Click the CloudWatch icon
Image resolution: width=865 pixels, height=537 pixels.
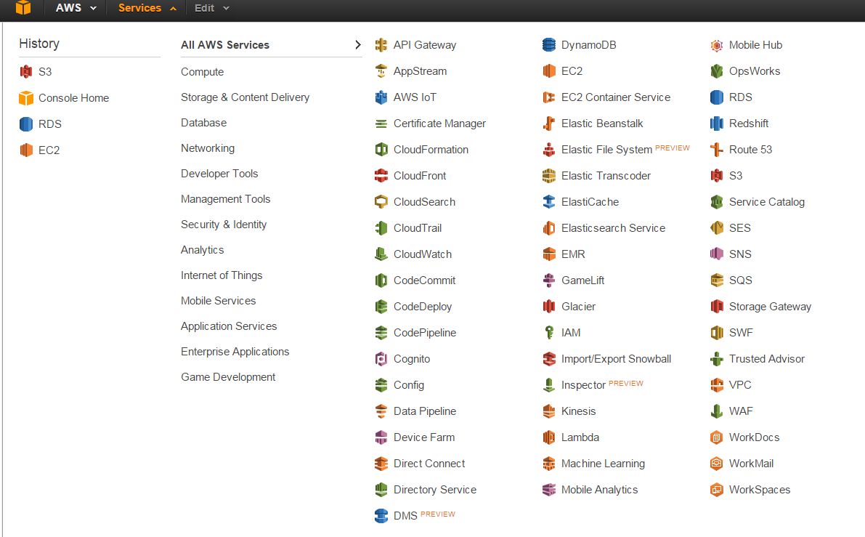click(x=381, y=254)
